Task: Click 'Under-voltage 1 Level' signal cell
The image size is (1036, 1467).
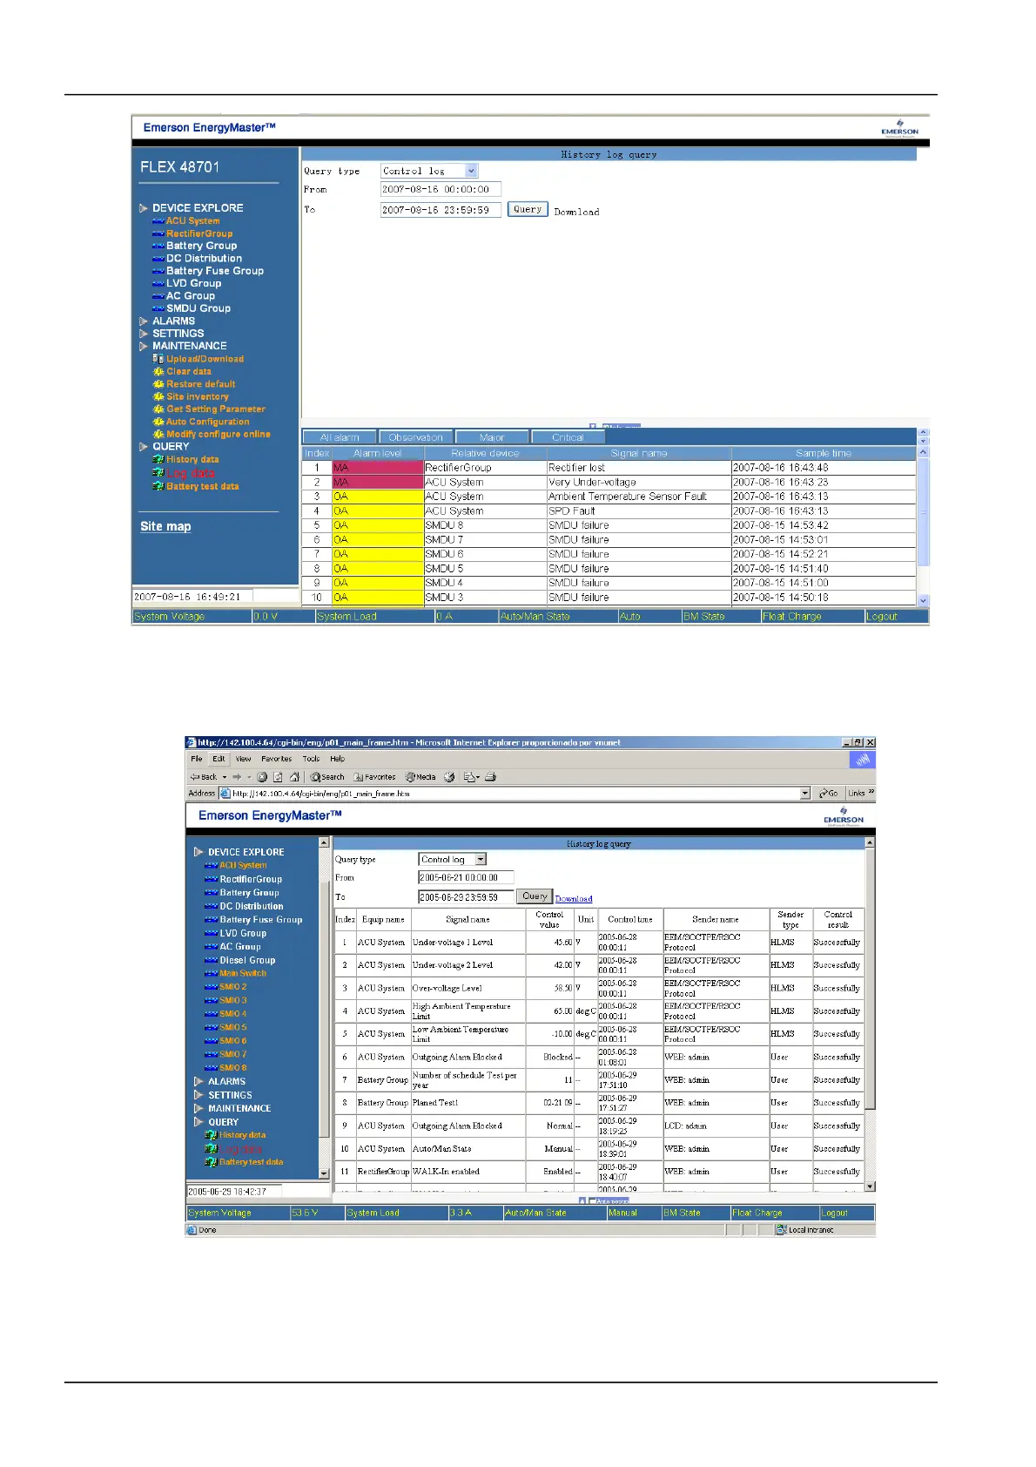Action: pyautogui.click(x=468, y=943)
